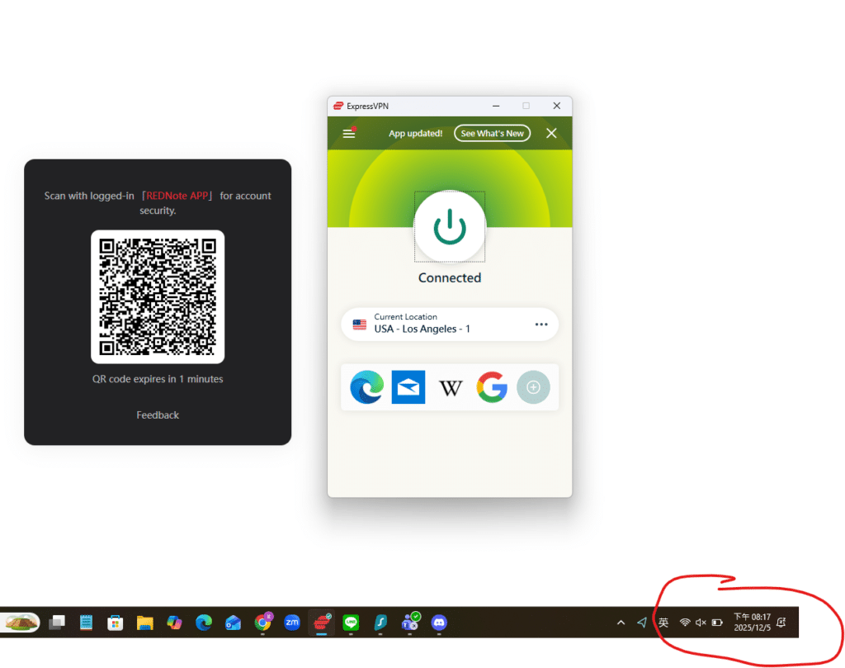This screenshot has height=668, width=845.
Task: Expand the hidden system tray icons chevron
Action: [x=621, y=623]
